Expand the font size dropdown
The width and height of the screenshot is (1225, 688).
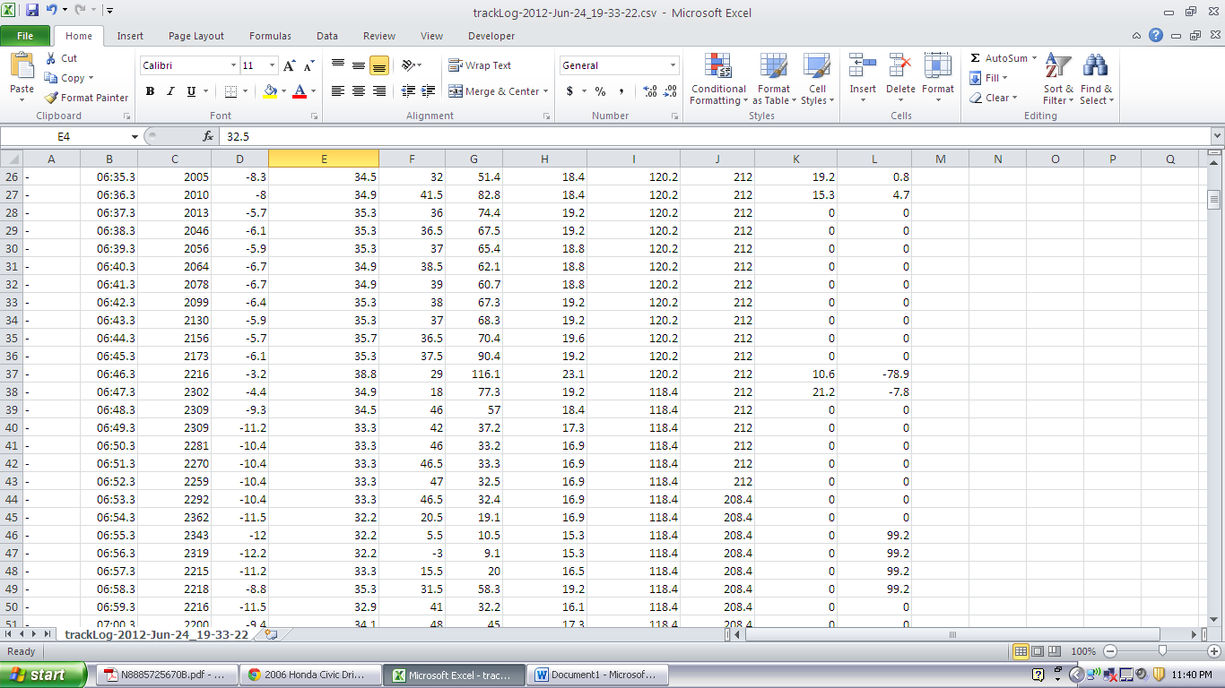click(272, 65)
